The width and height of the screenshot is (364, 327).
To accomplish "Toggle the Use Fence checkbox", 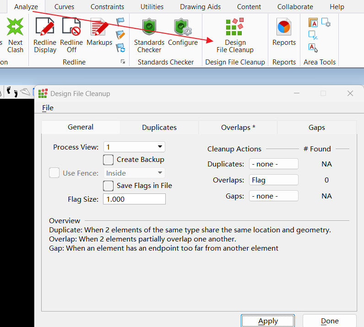I will pos(54,173).
